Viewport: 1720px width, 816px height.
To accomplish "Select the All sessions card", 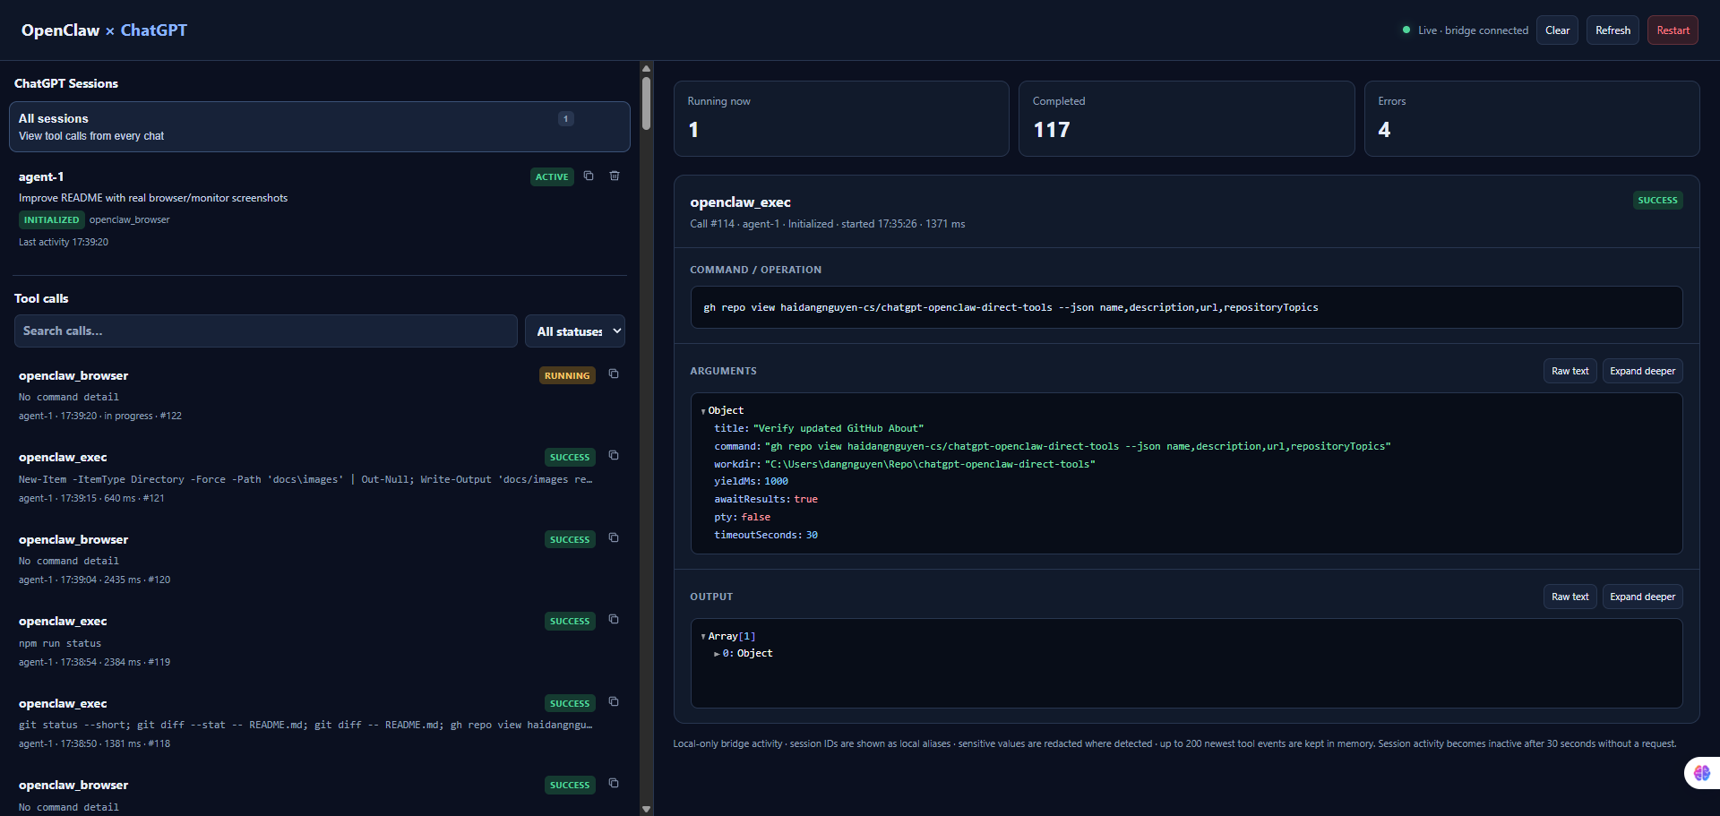I will point(320,126).
